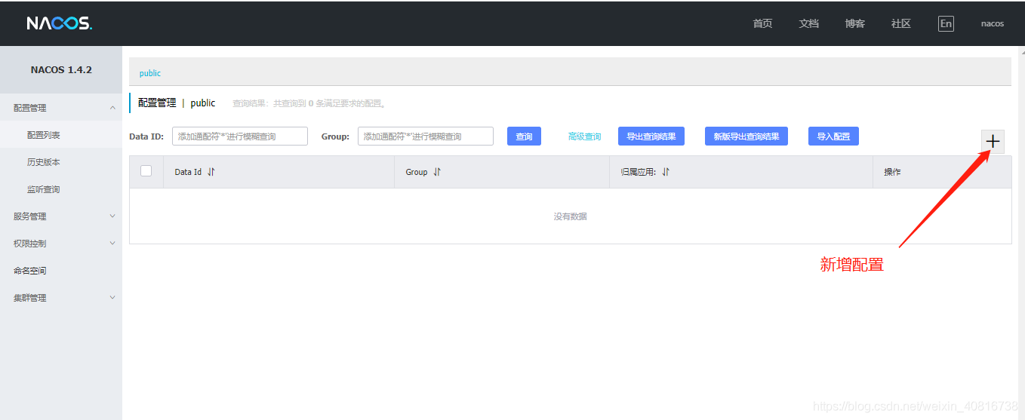1025x420 pixels.
Task: Sort by Data Id column arrows
Action: click(211, 172)
